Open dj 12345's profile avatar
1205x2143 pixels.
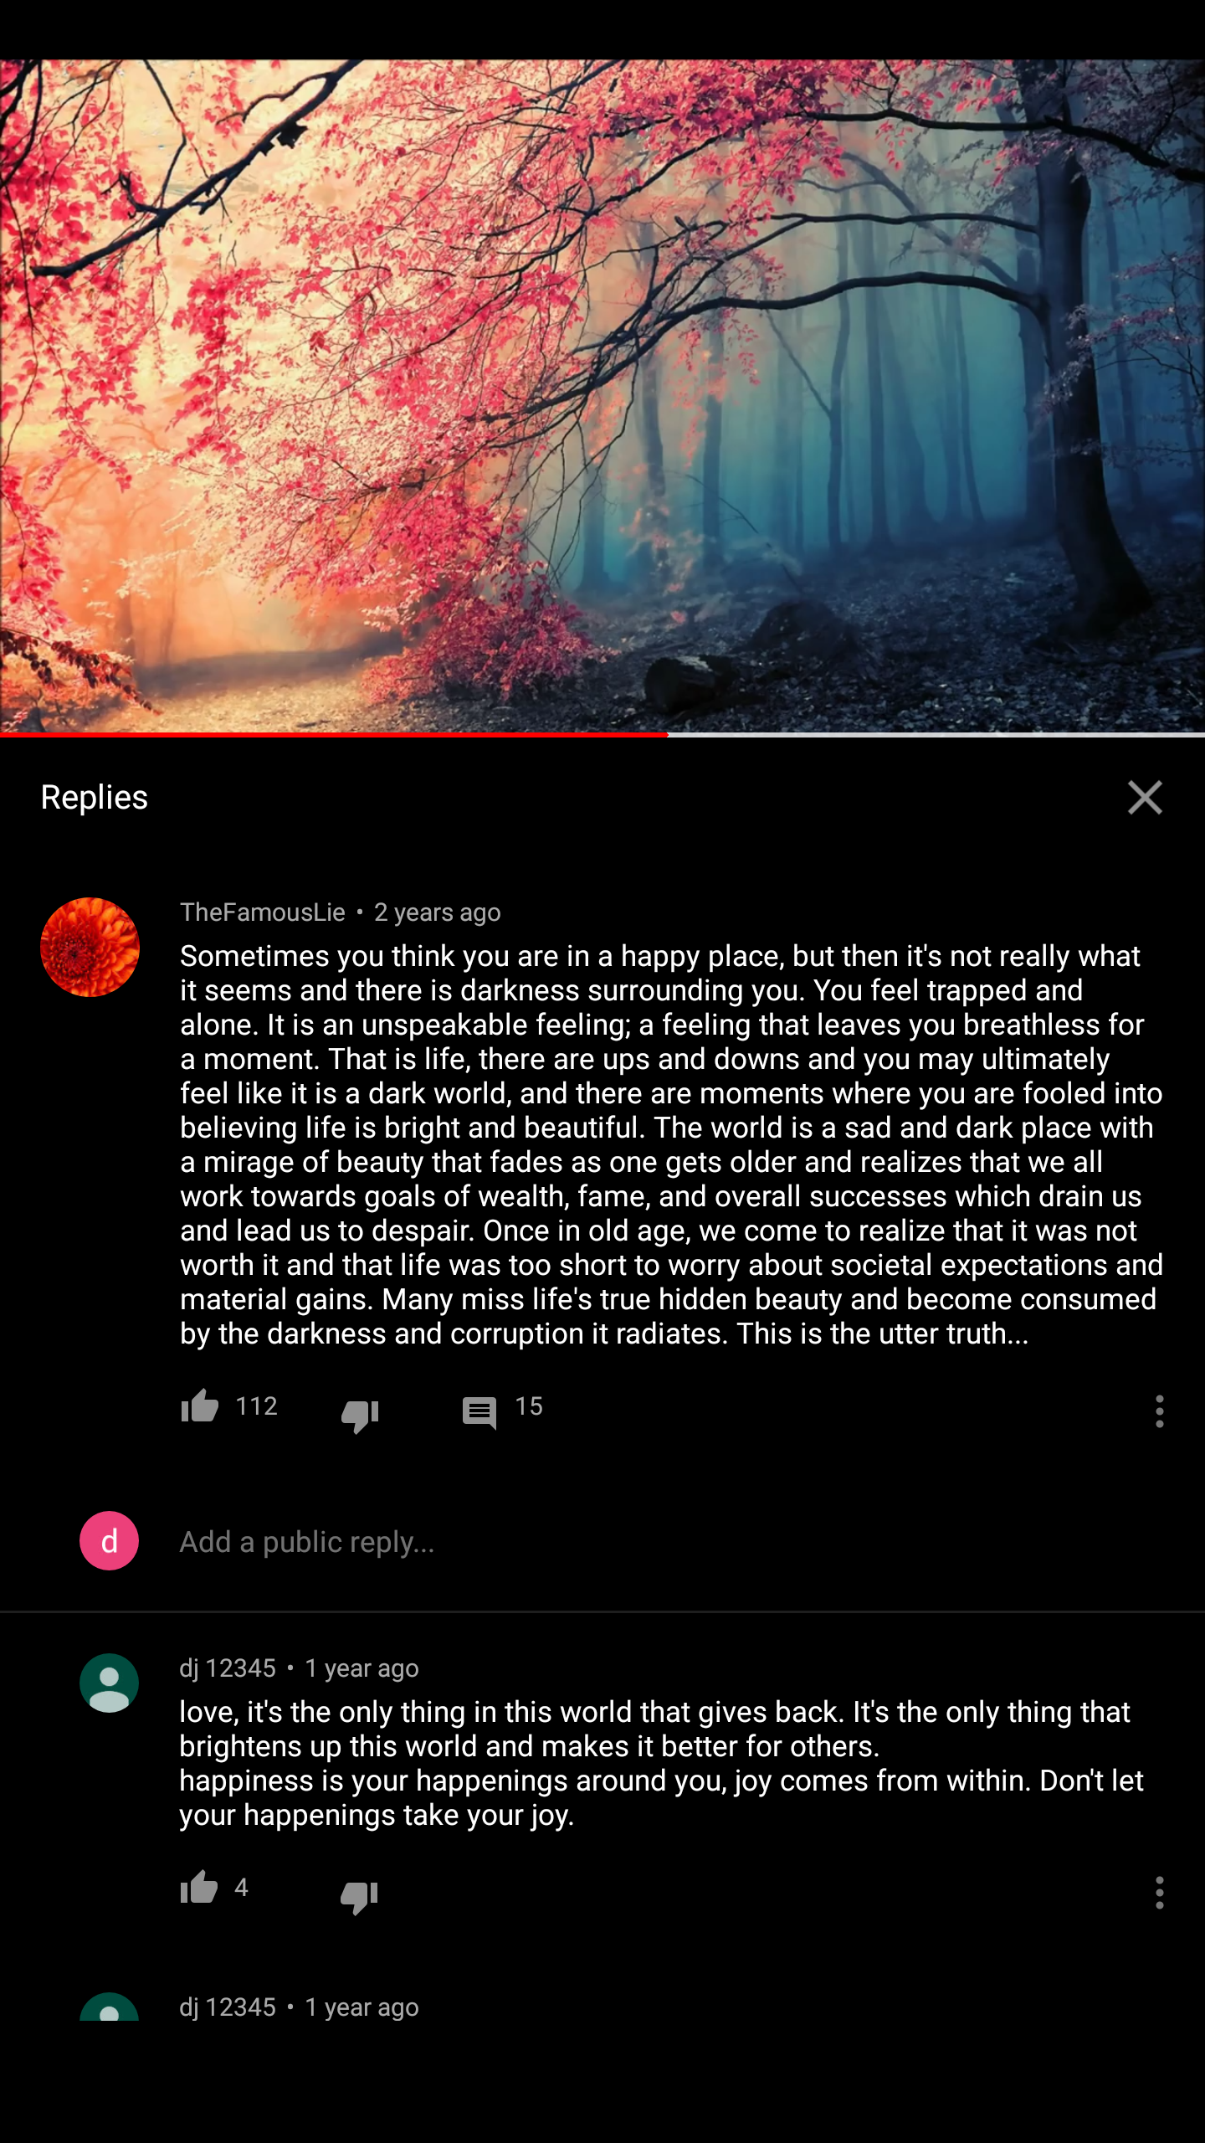pos(109,1683)
